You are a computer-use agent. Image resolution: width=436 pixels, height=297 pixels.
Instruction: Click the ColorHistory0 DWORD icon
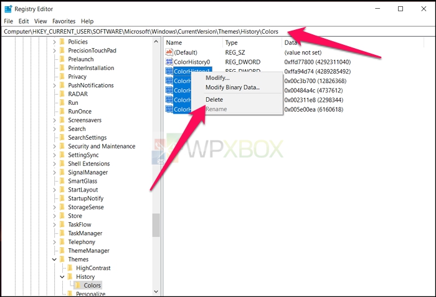[169, 62]
